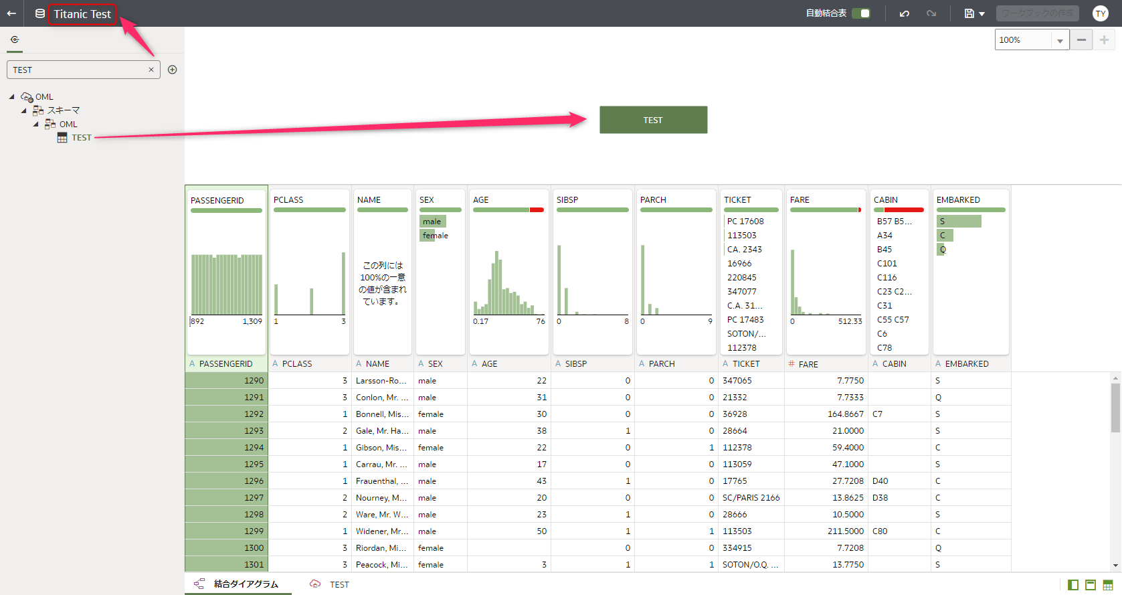
Task: Click the Titanic Test title
Action: click(82, 14)
